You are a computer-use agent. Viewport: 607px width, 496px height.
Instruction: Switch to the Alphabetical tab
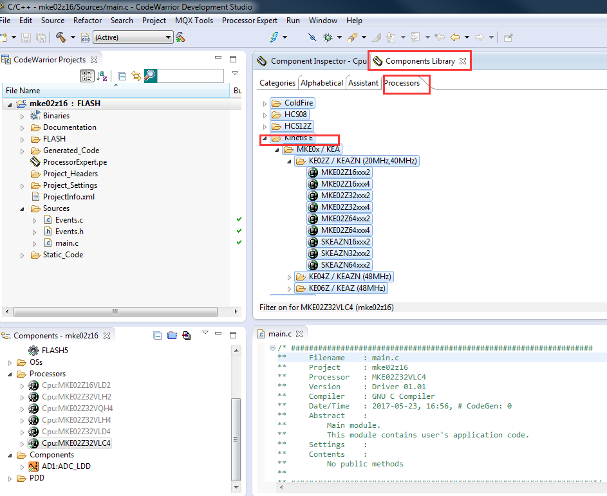pyautogui.click(x=322, y=83)
